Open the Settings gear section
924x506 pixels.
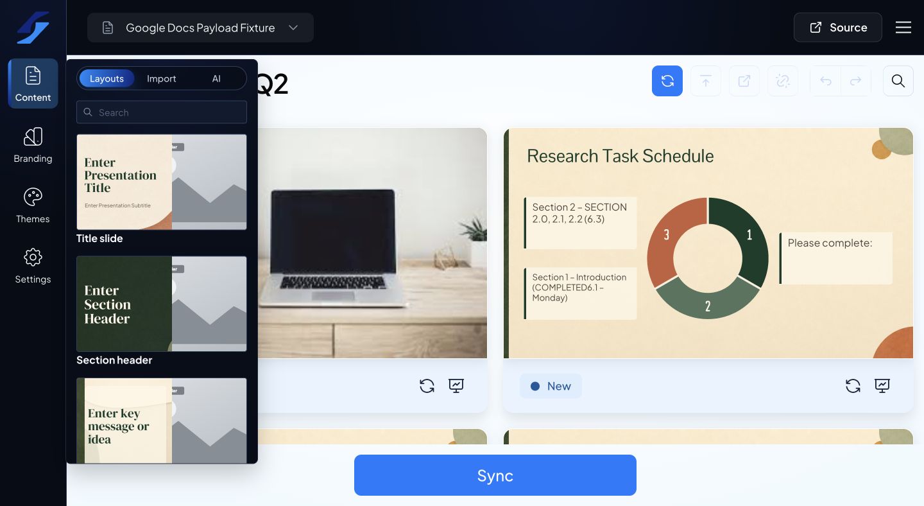pos(33,266)
